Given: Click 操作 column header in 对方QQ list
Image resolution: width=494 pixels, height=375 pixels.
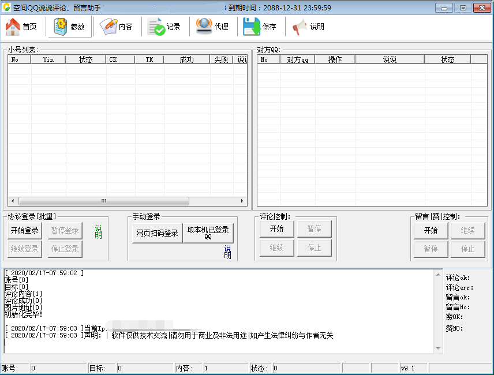Looking at the screenshot, I should (335, 59).
